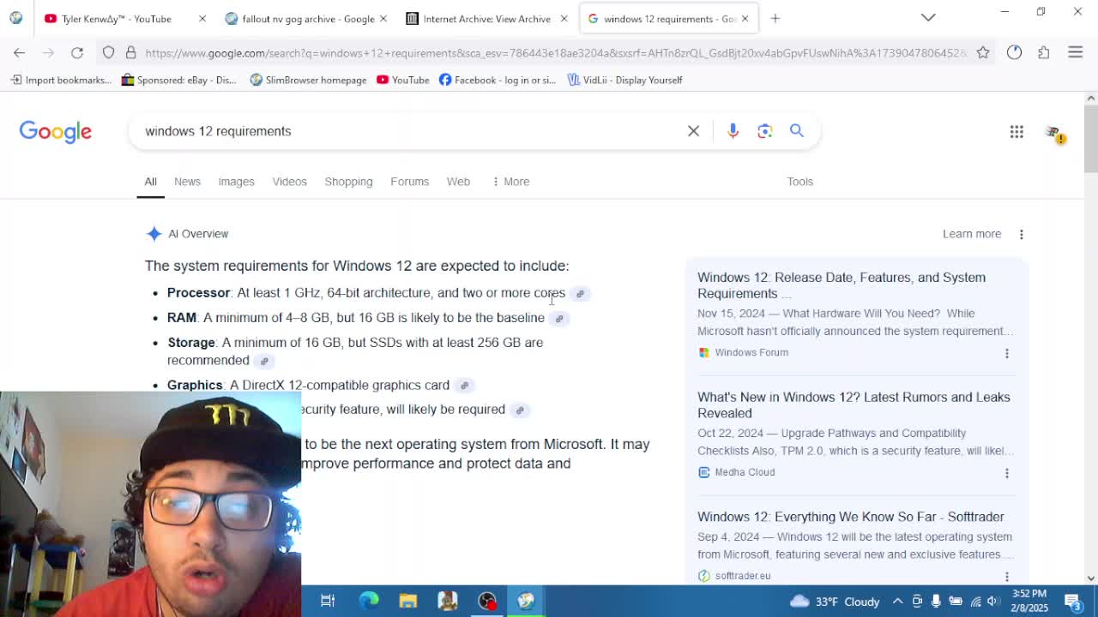The image size is (1098, 617).
Task: Select the News results tab
Action: 187,182
